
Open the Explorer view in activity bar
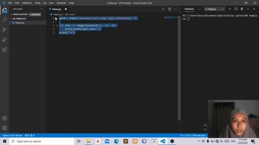(4, 10)
